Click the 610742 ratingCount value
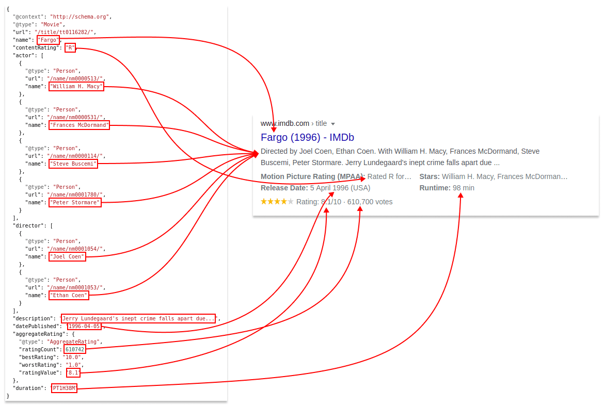Screen dimensions: 604x406 75,349
